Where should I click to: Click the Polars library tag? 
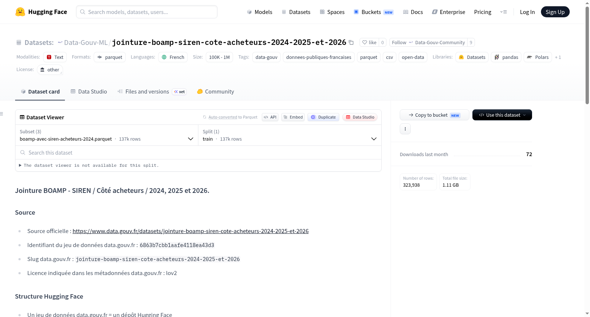pyautogui.click(x=538, y=57)
